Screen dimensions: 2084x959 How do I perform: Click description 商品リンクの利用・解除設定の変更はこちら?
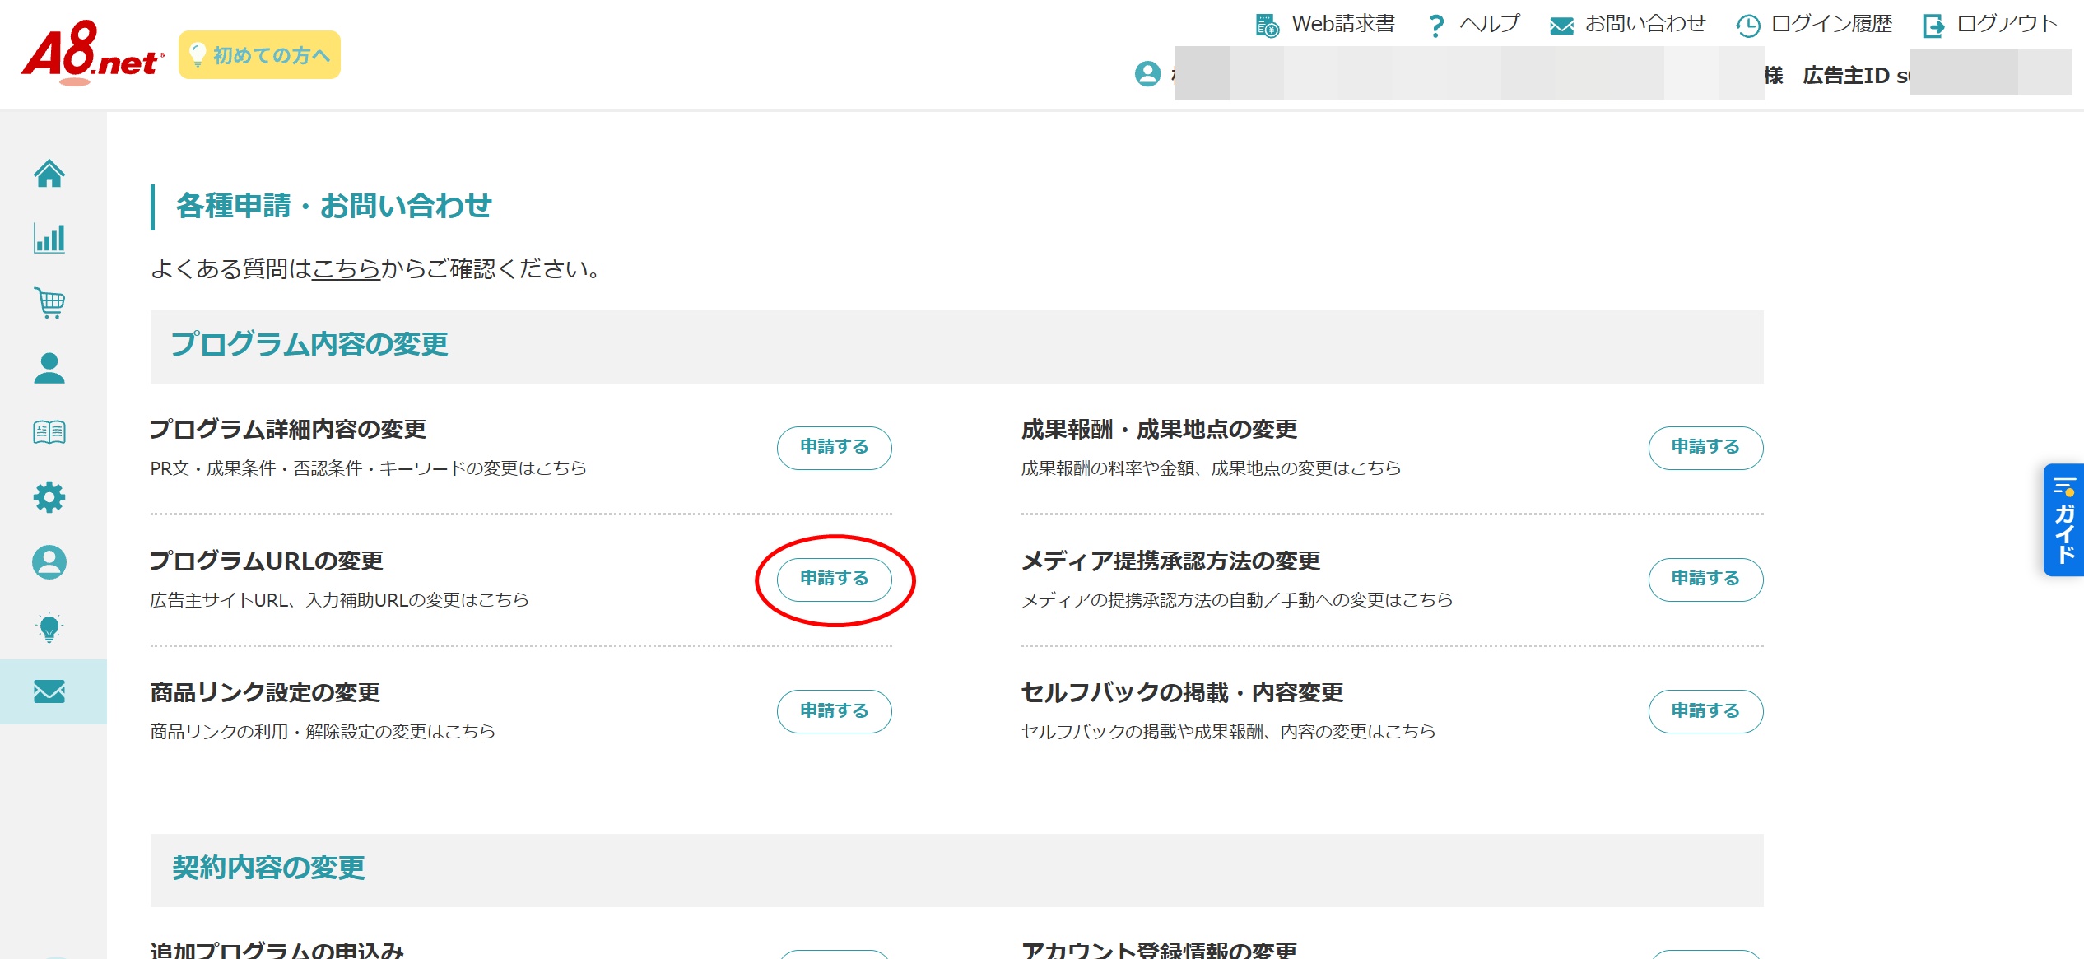point(323,732)
